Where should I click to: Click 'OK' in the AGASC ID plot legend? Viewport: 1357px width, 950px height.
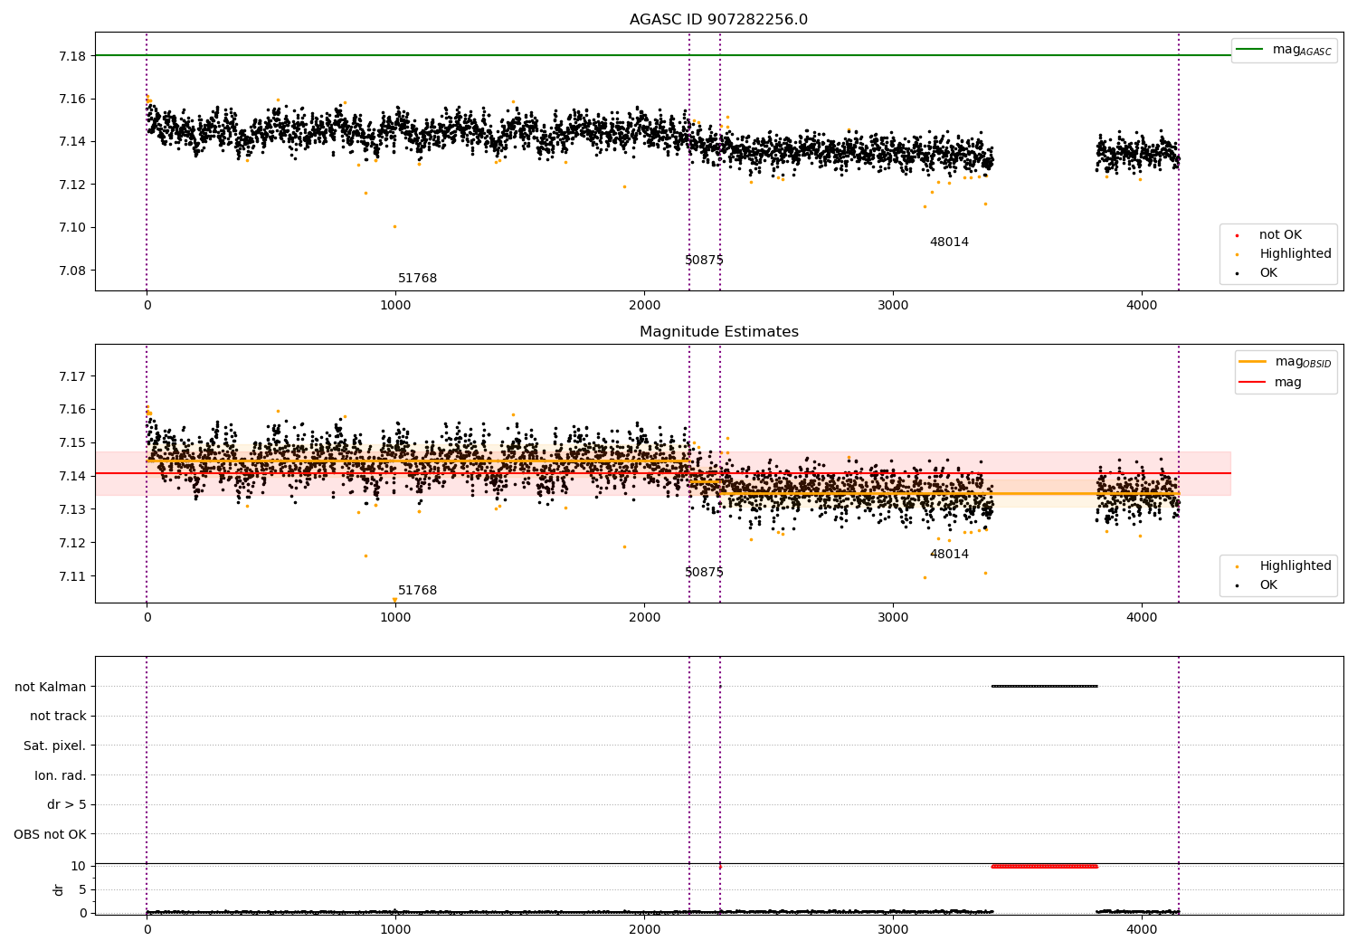(x=1268, y=273)
